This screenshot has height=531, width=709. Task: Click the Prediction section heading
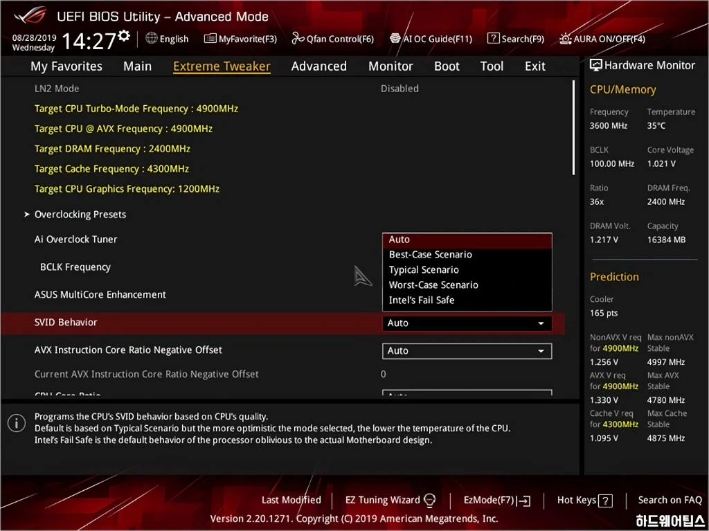pyautogui.click(x=614, y=277)
